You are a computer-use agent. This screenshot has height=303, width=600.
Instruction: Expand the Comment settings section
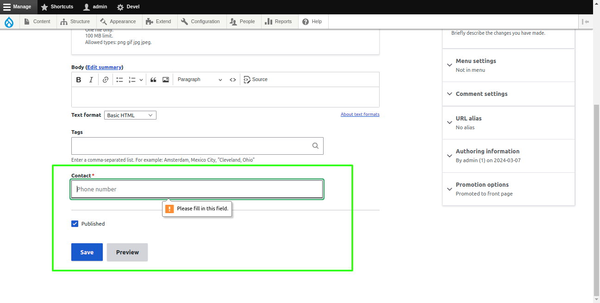[x=481, y=94]
